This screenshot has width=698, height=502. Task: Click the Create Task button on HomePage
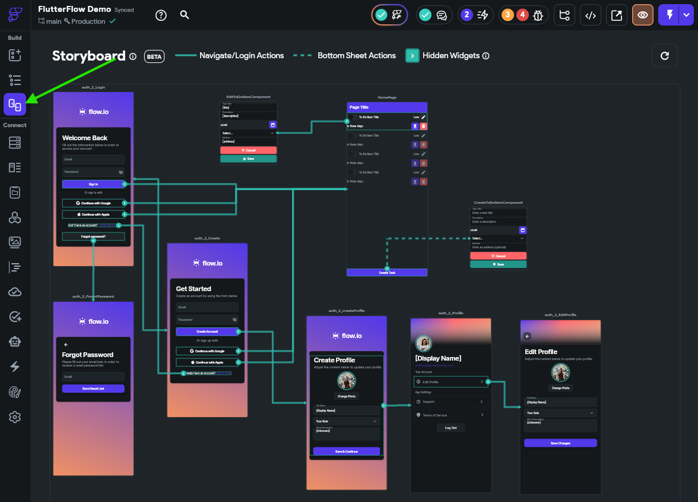[x=387, y=273]
